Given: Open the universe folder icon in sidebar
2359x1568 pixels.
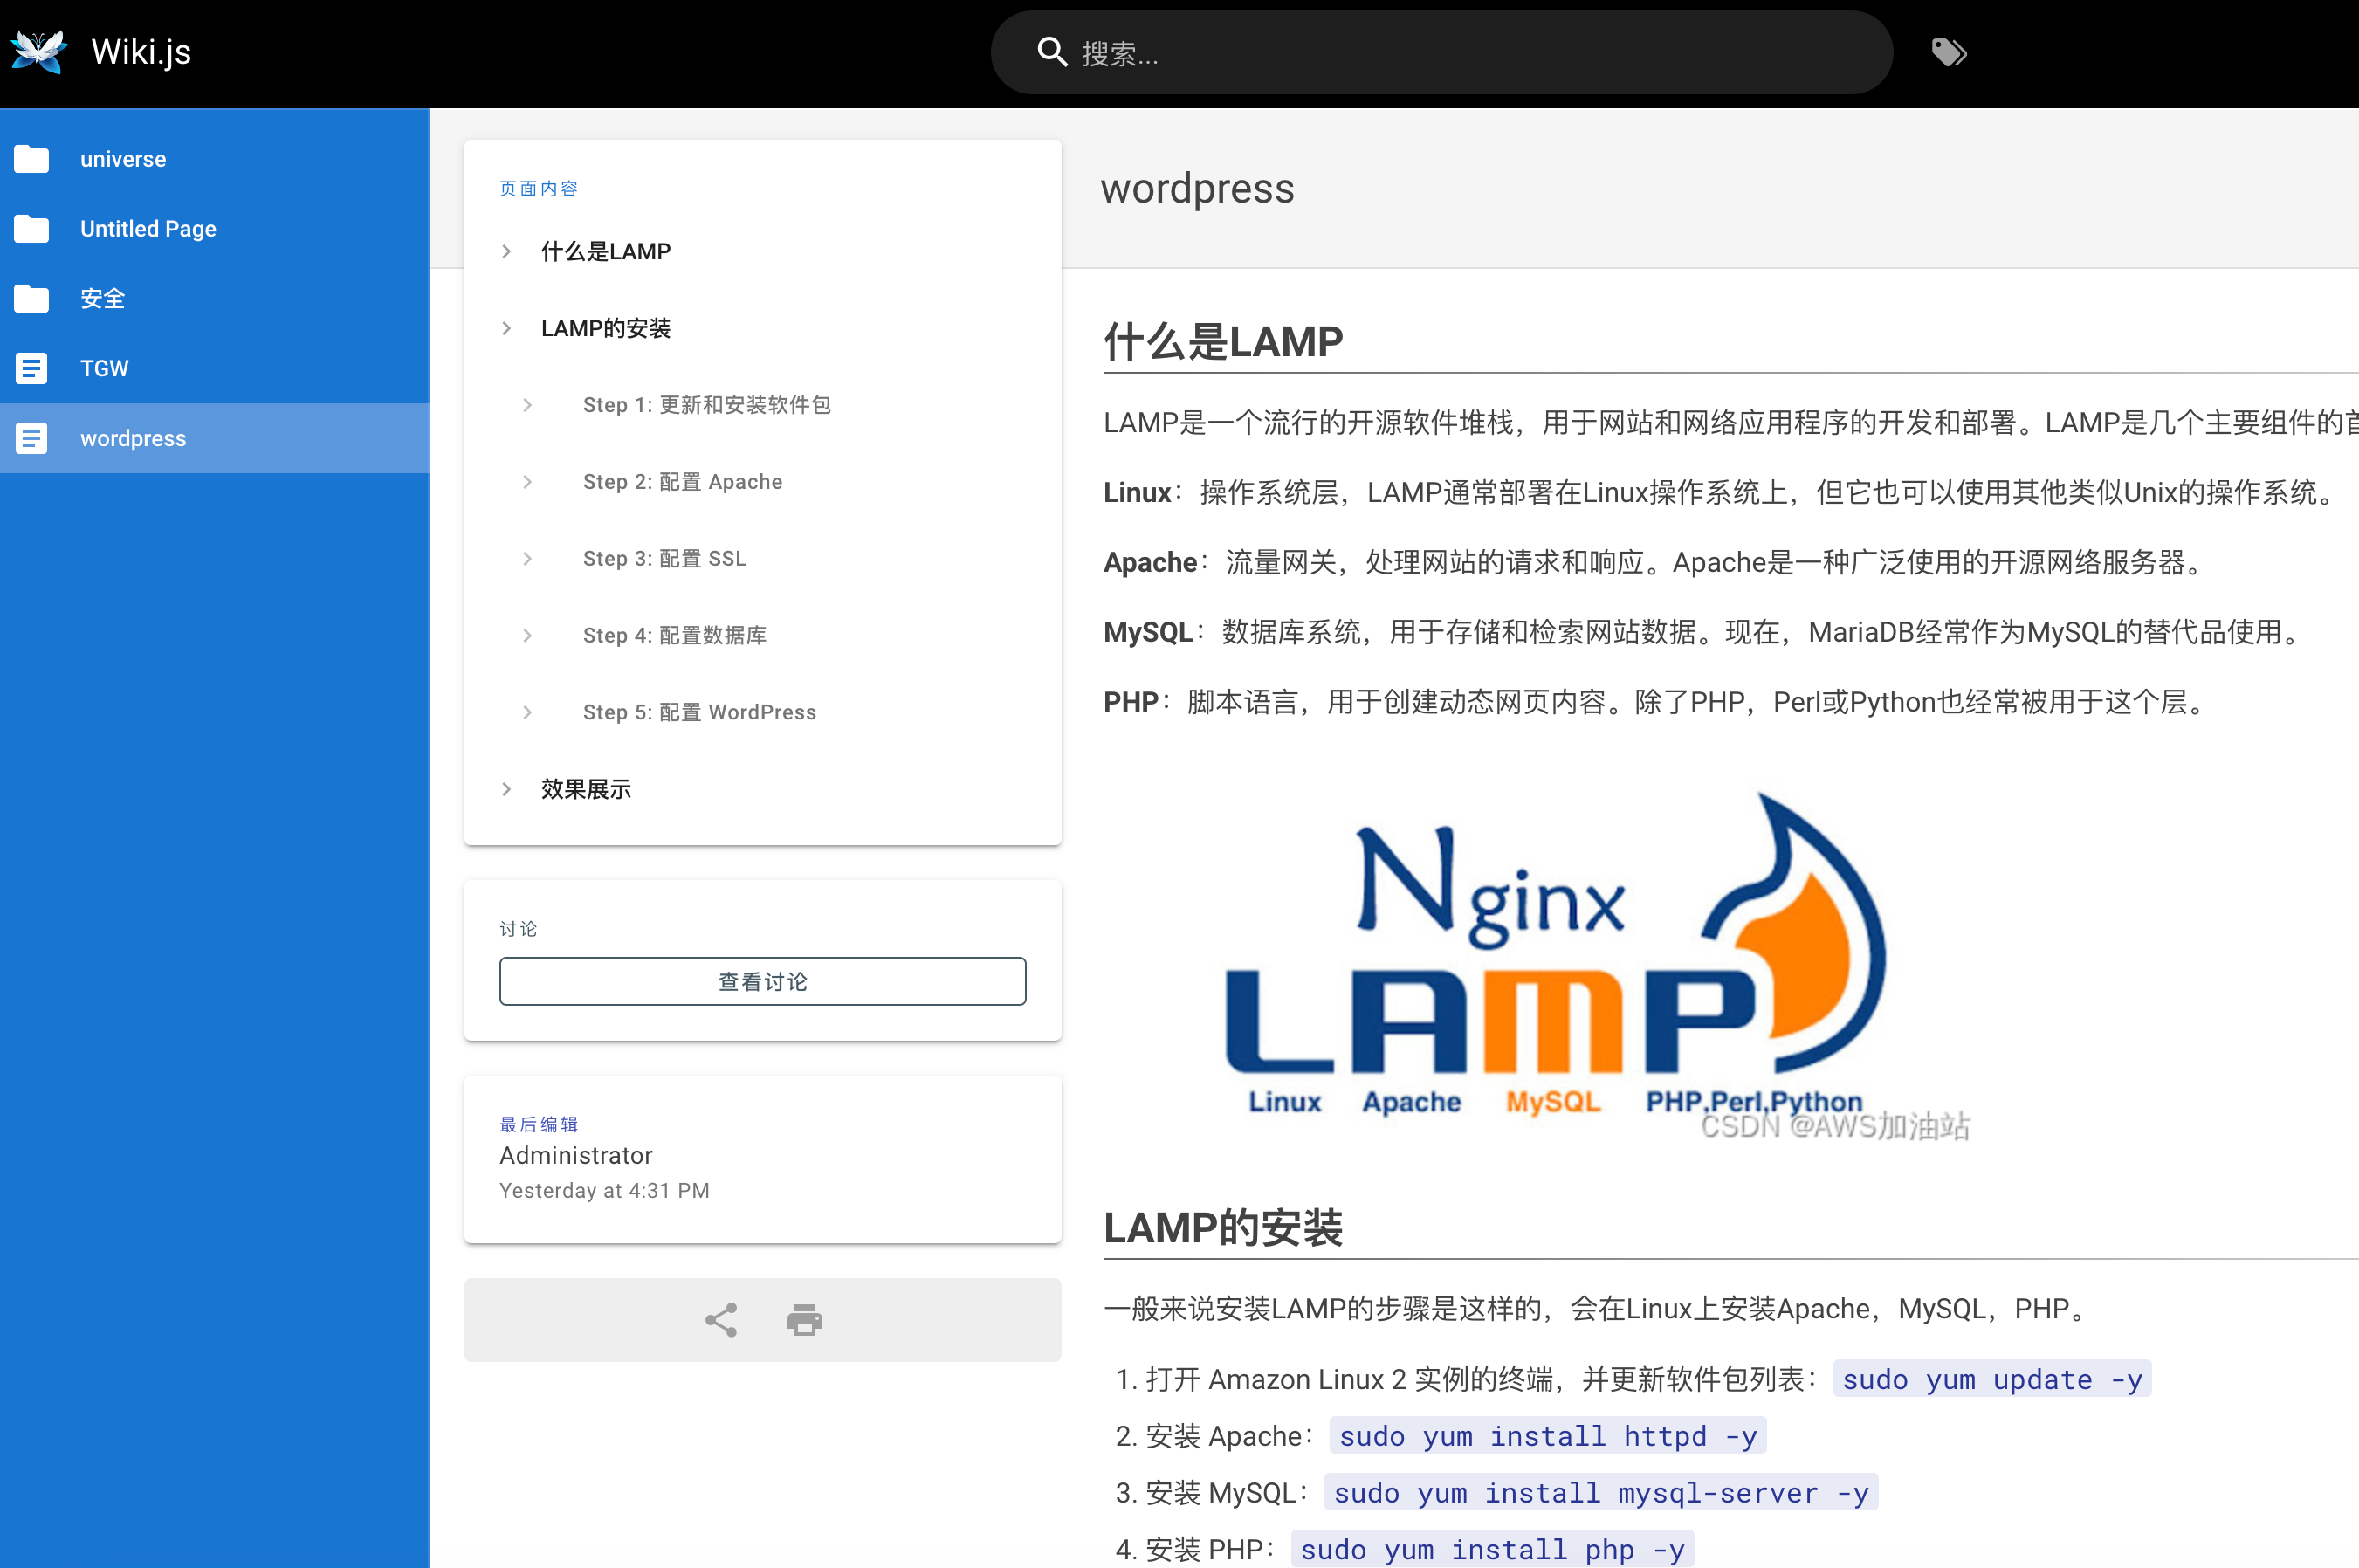Looking at the screenshot, I should coord(32,158).
